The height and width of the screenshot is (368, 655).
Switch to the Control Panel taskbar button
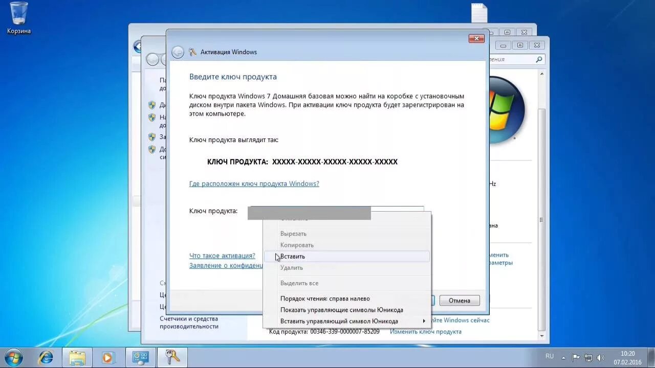point(140,357)
